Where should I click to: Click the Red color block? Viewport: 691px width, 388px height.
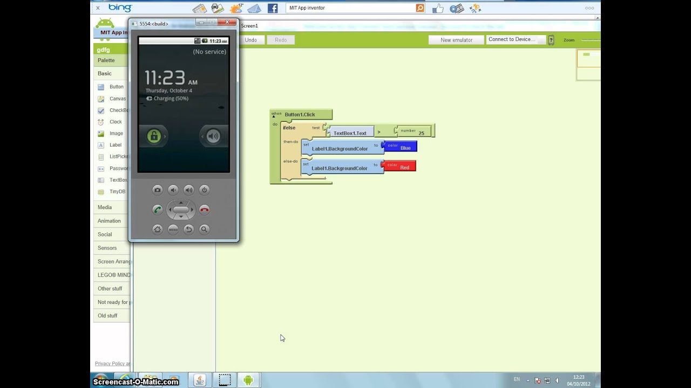(398, 166)
